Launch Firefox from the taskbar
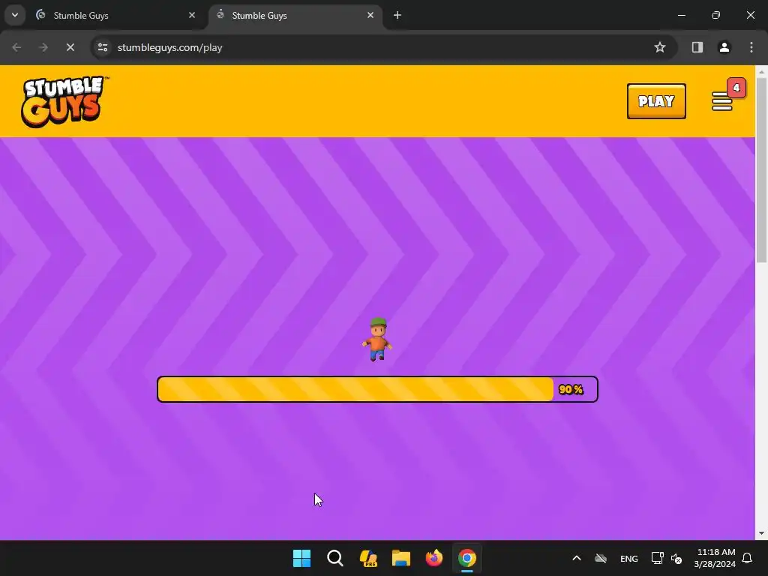Screen dimensions: 768x576 [434, 558]
